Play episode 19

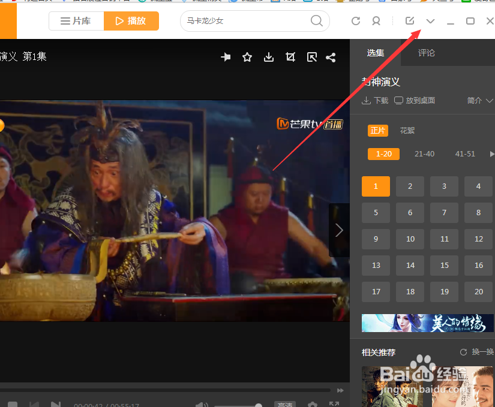click(x=444, y=292)
